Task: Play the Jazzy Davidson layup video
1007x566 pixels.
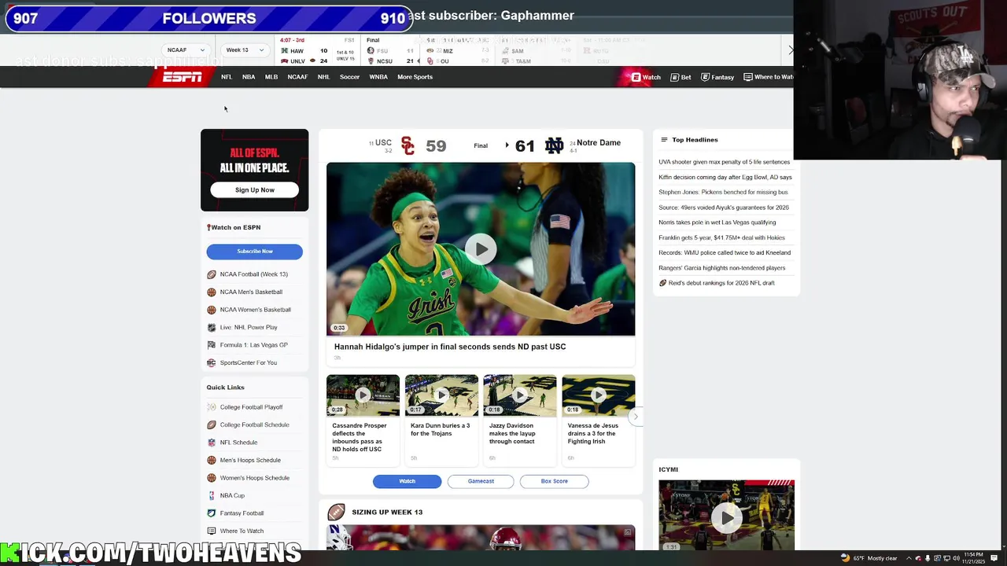Action: [520, 395]
